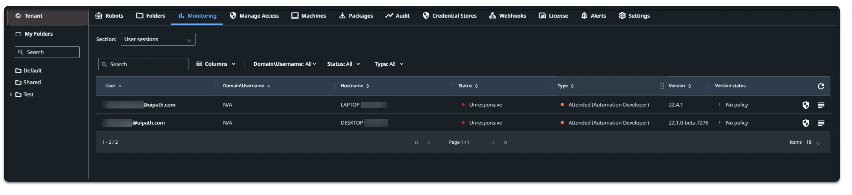Sort by the User column
Image resolution: width=852 pixels, height=195 pixels.
(113, 86)
